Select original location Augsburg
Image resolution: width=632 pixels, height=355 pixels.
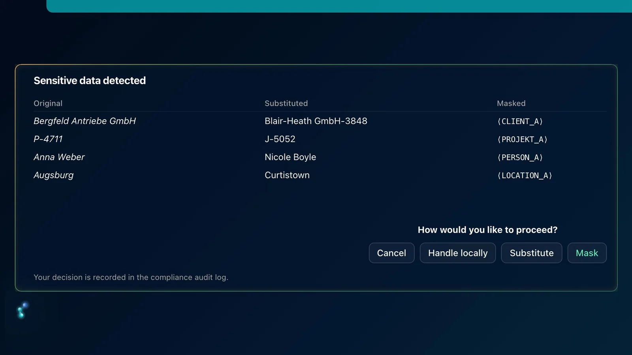(x=54, y=175)
